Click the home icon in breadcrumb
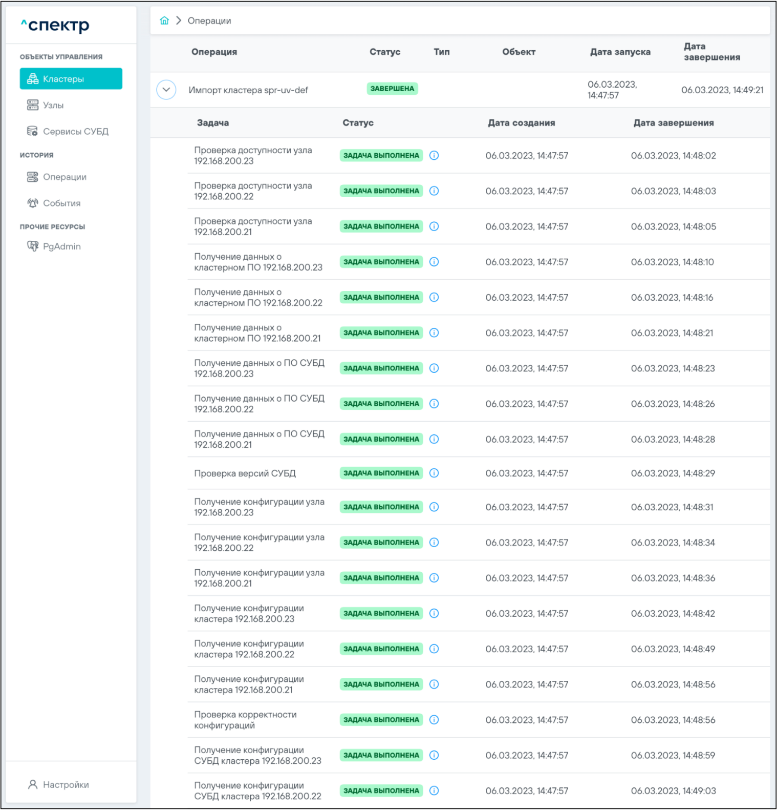 [164, 20]
